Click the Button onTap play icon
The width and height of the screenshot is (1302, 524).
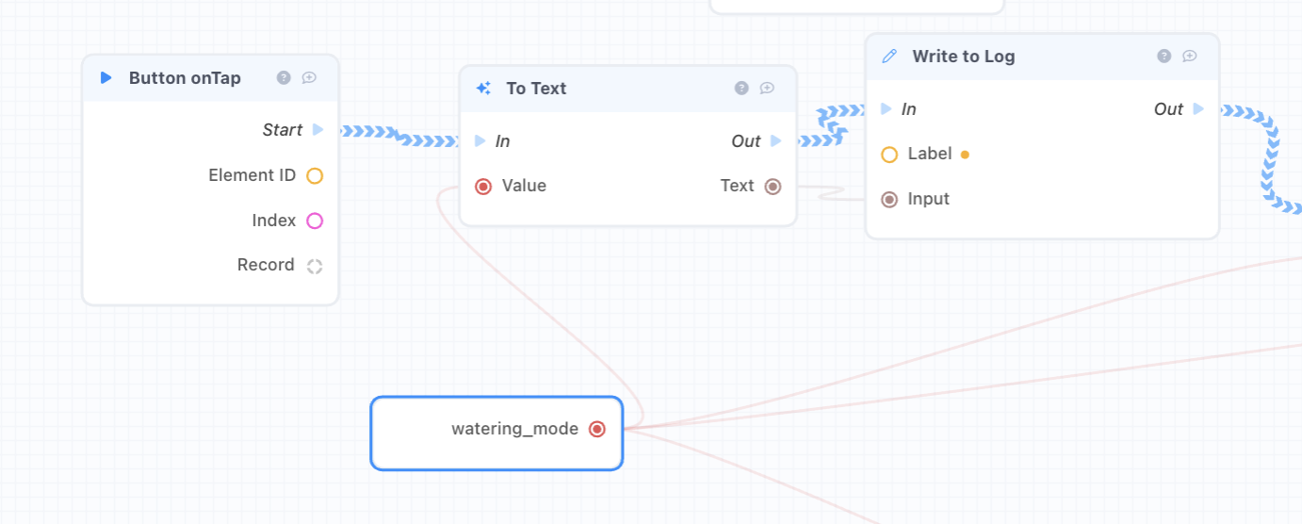(106, 78)
